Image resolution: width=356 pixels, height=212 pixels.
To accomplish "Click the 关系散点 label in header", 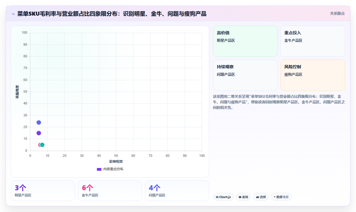I will click(337, 13).
